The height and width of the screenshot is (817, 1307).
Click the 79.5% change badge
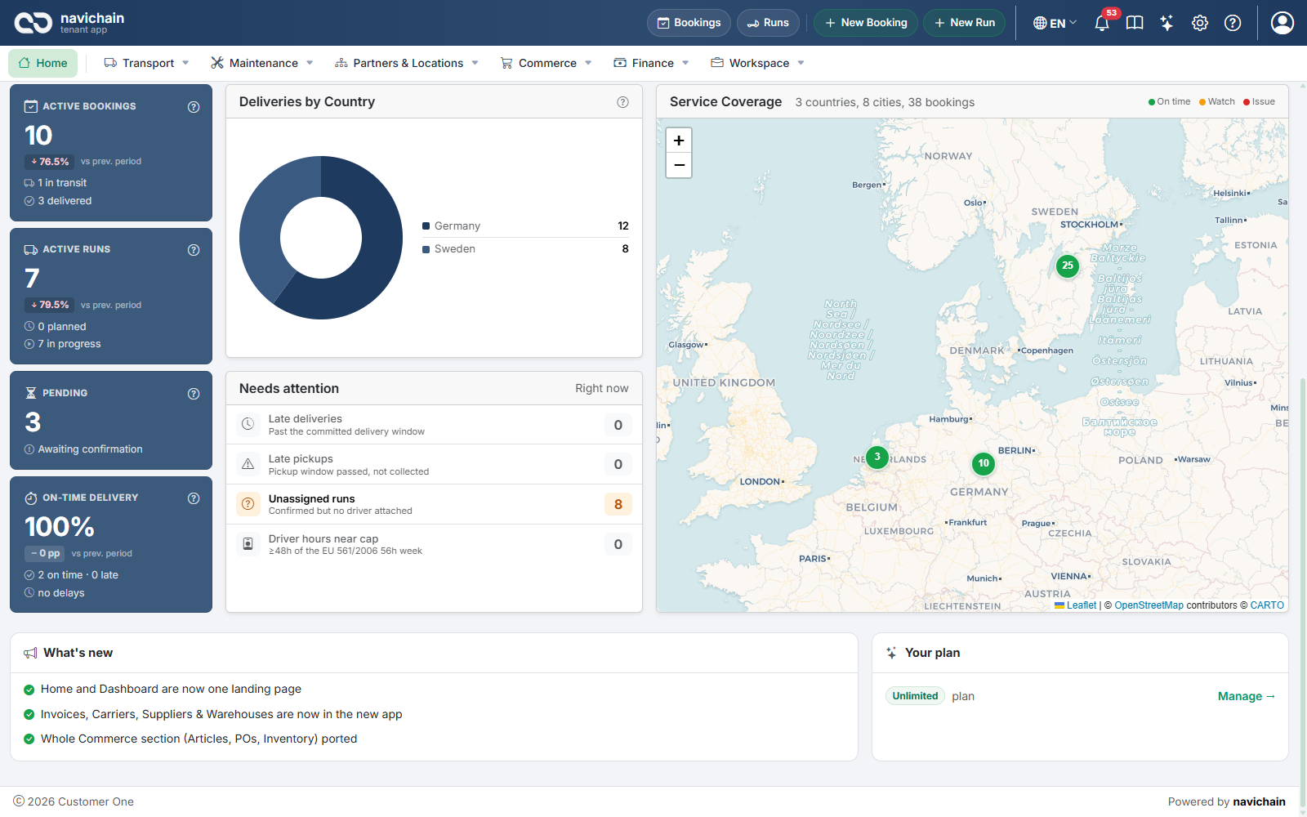50,305
